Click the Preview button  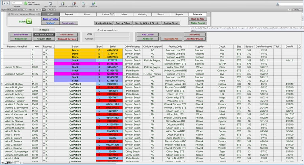(51, 10)
